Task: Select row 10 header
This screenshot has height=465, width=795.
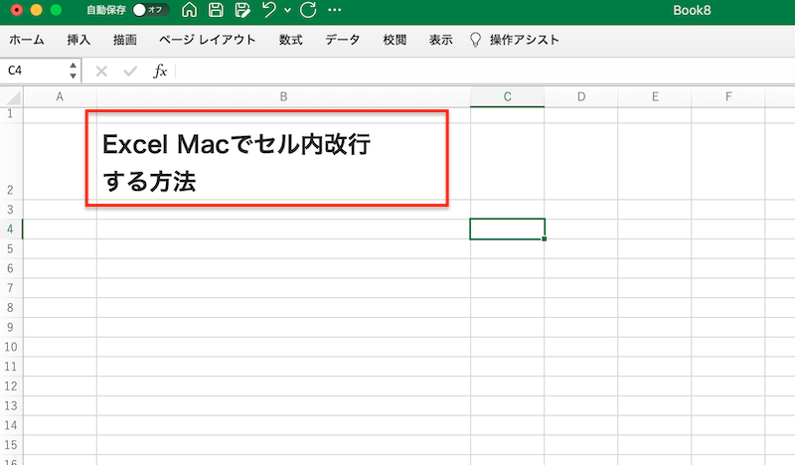Action: 11,347
